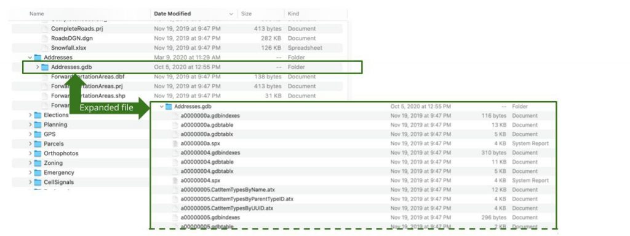630x236 pixels.
Task: Expand the Emergency folder
Action: click(x=30, y=173)
